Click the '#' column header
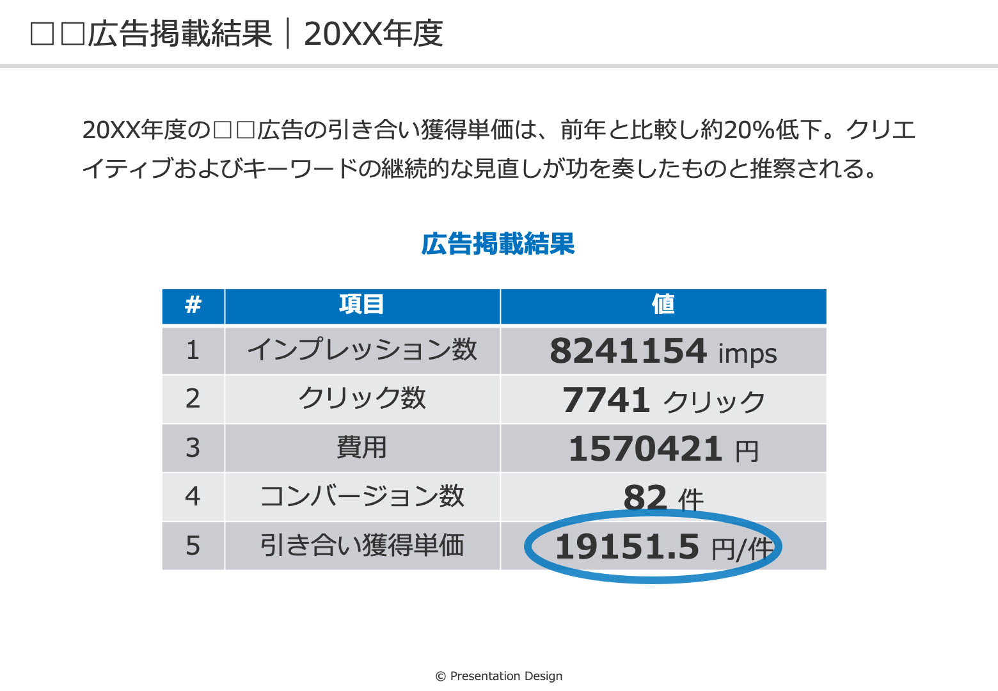The width and height of the screenshot is (998, 691). 193,306
